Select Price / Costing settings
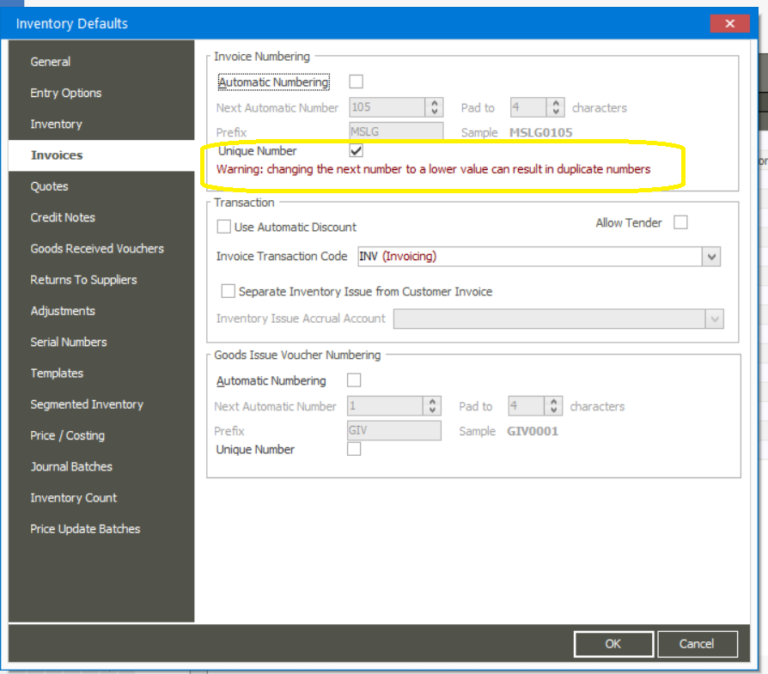 [67, 435]
